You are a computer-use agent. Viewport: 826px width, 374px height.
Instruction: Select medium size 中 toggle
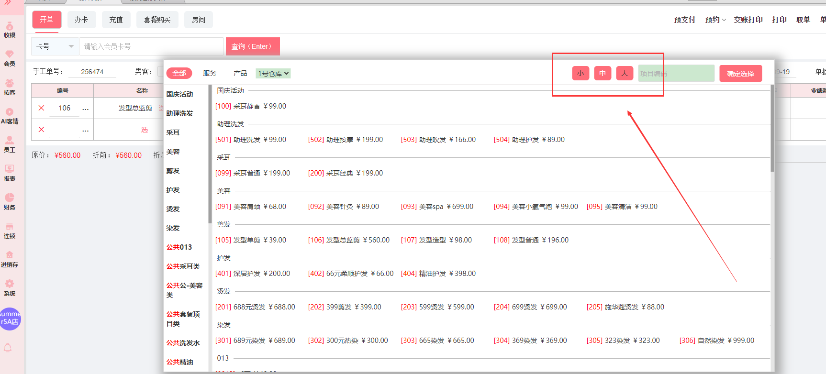click(603, 73)
